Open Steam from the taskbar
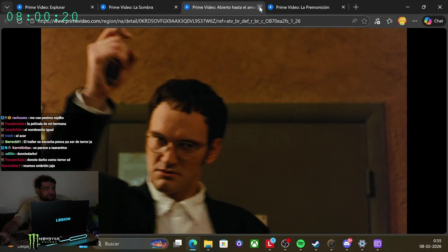This screenshot has height=252, width=448. pos(316,244)
